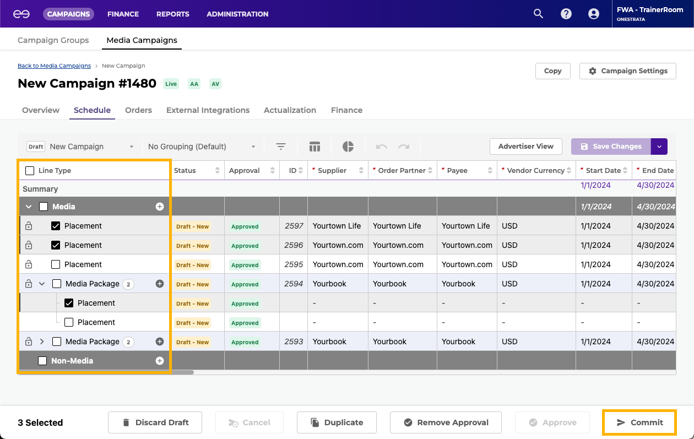Viewport: 694px width, 439px height.
Task: Tick the Non-Media group checkbox
Action: point(42,361)
